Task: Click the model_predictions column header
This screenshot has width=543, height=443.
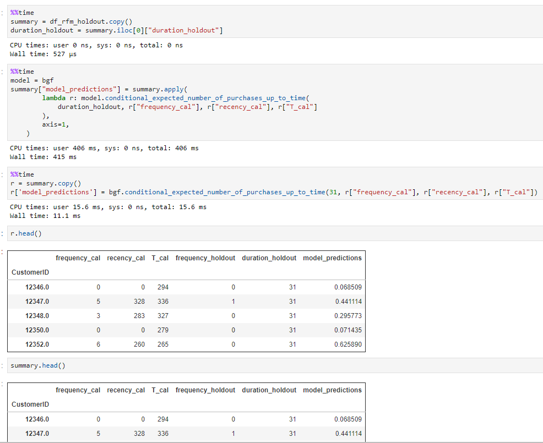Action: coord(332,258)
